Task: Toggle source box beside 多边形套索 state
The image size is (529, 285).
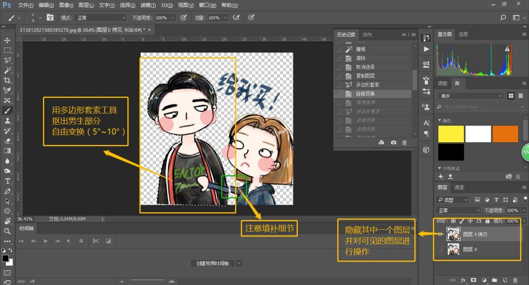Action: point(337,85)
